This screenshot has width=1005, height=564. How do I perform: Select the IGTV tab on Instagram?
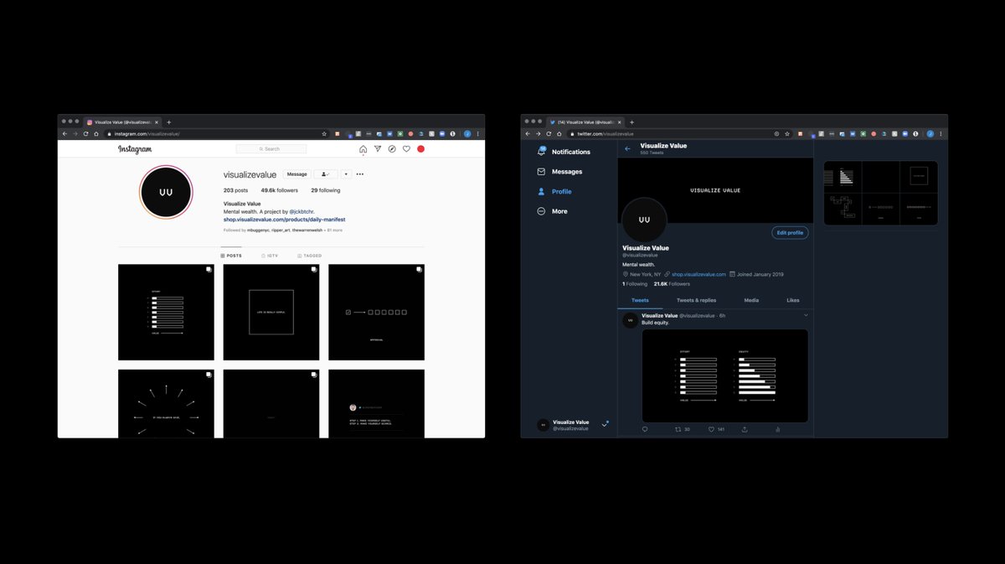point(270,256)
